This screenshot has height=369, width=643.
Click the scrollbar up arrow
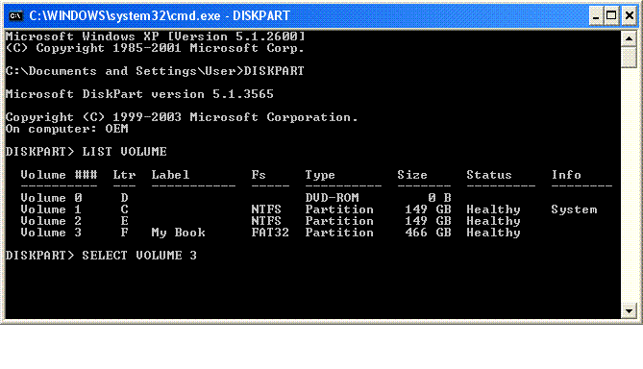(629, 38)
